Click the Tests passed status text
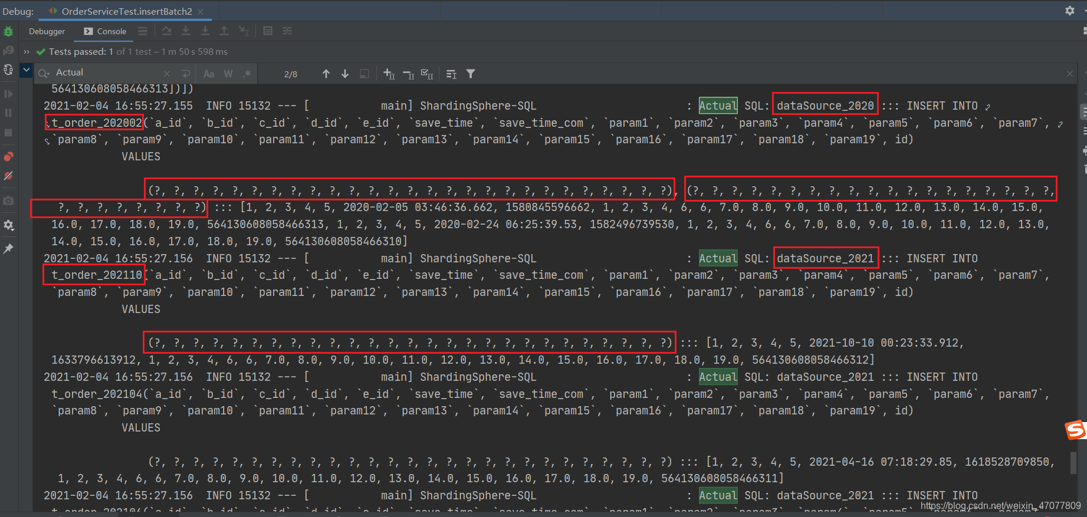The height and width of the screenshot is (517, 1087). [x=138, y=52]
